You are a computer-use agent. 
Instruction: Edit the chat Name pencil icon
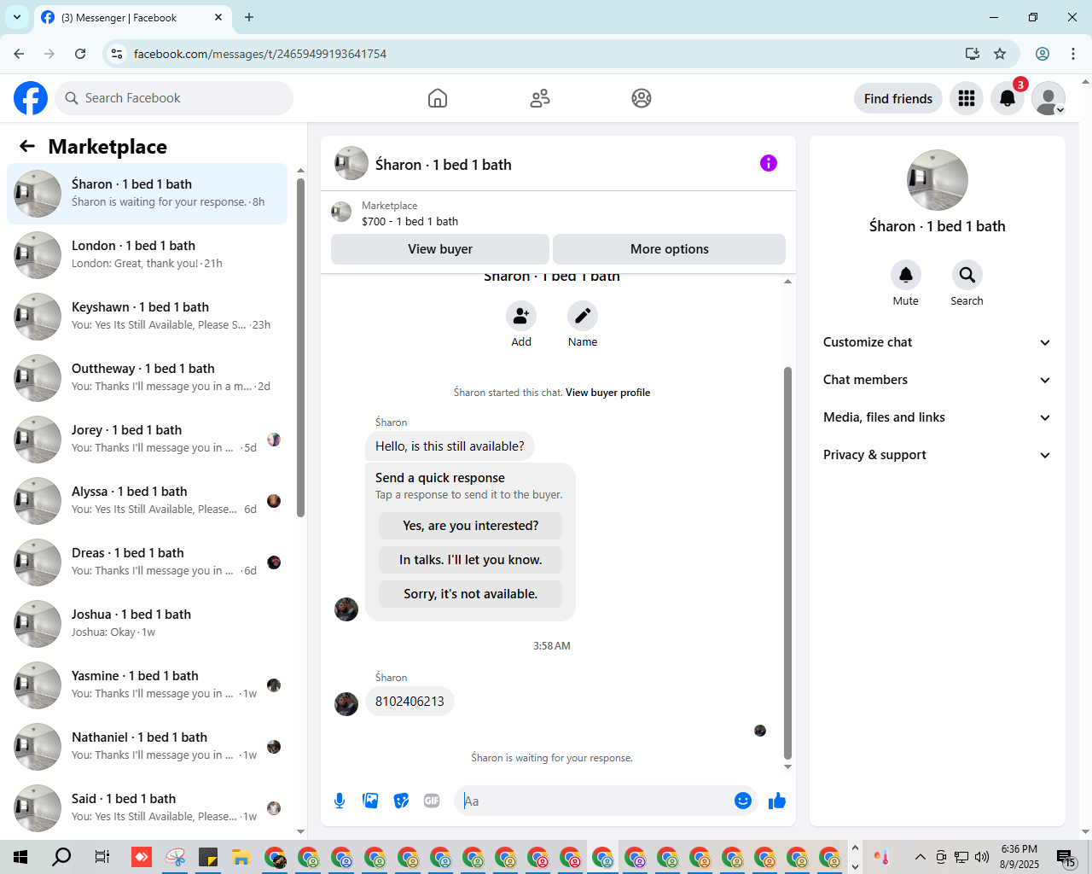pyautogui.click(x=583, y=316)
